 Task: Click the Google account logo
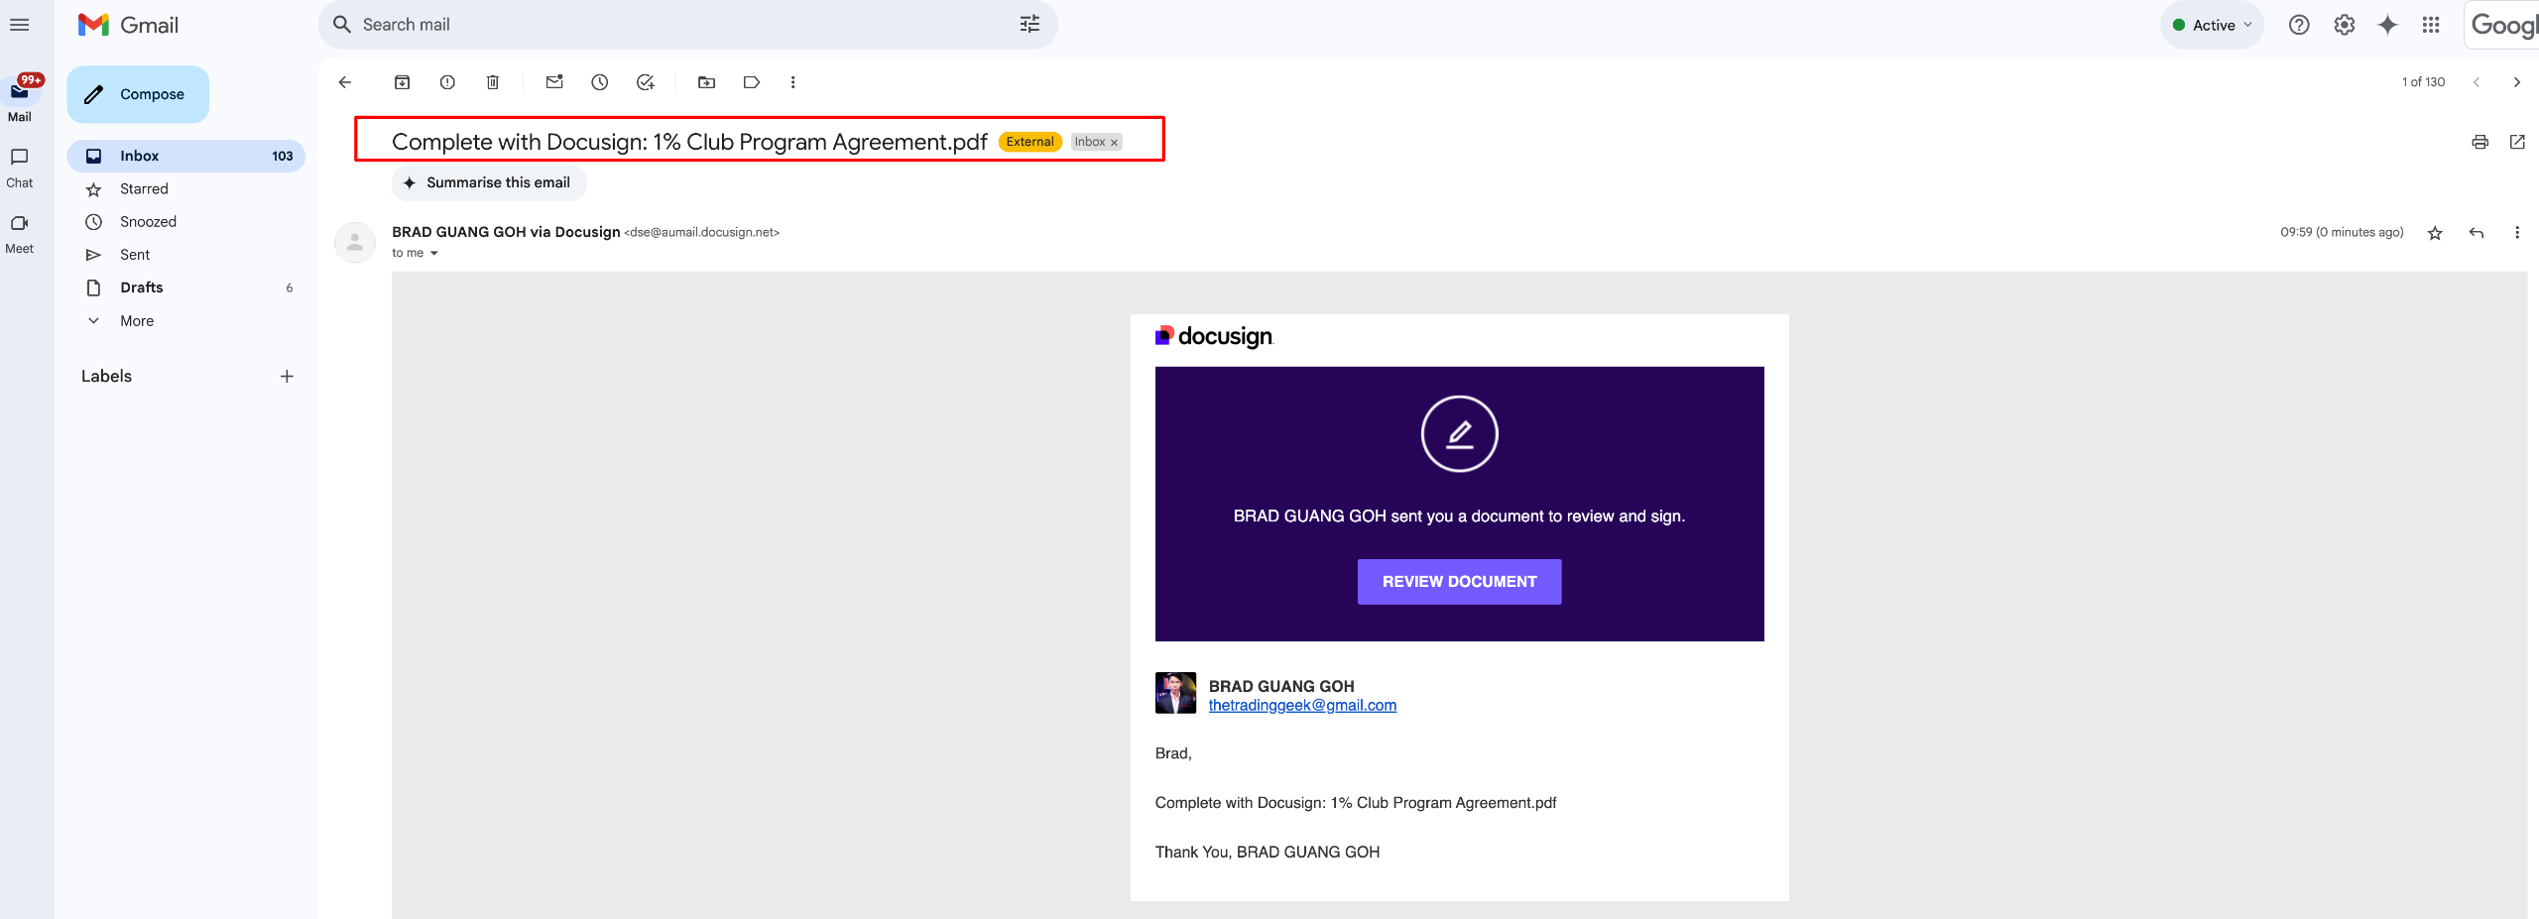click(2502, 25)
